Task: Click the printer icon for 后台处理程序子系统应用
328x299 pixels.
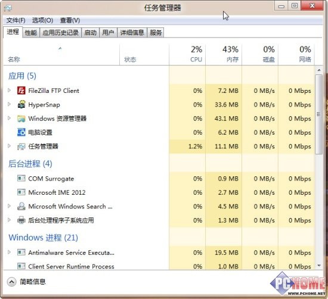Action: [21, 220]
